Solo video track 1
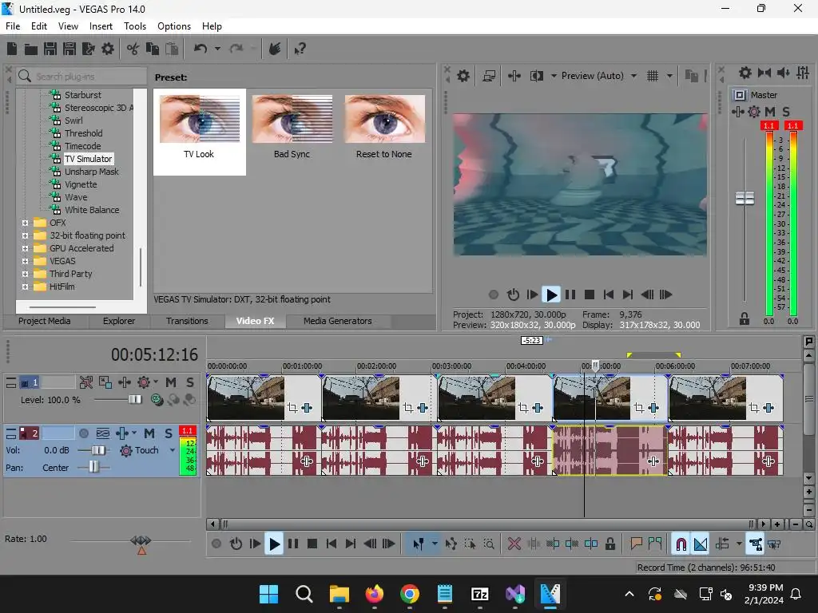 coord(190,382)
